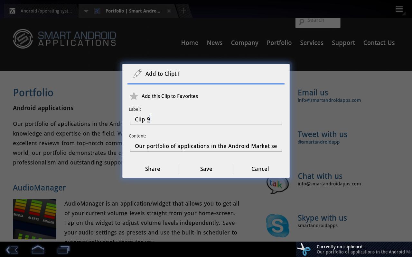Click the ClipIT pencil icon in dialog title
The height and width of the screenshot is (257, 412).
137,74
